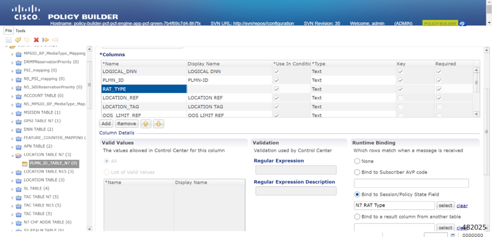Click the red X delete icon
The image size is (492, 237).
point(37,40)
